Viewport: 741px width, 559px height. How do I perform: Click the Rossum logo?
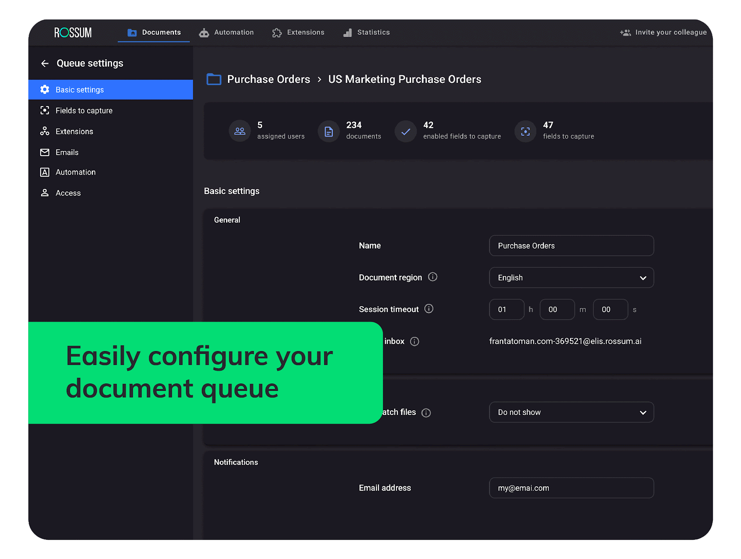point(73,32)
